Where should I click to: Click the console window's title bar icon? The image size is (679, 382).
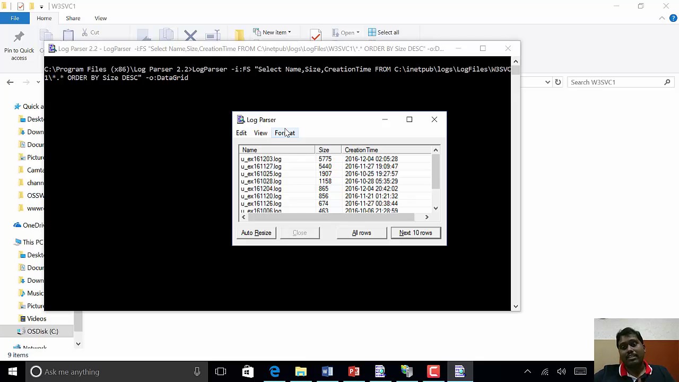pos(53,49)
